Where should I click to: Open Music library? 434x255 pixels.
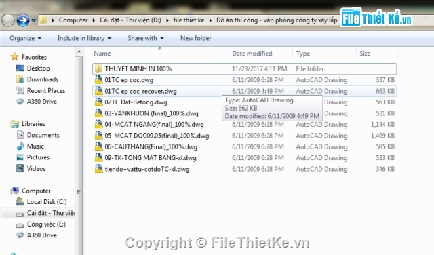click(35, 146)
